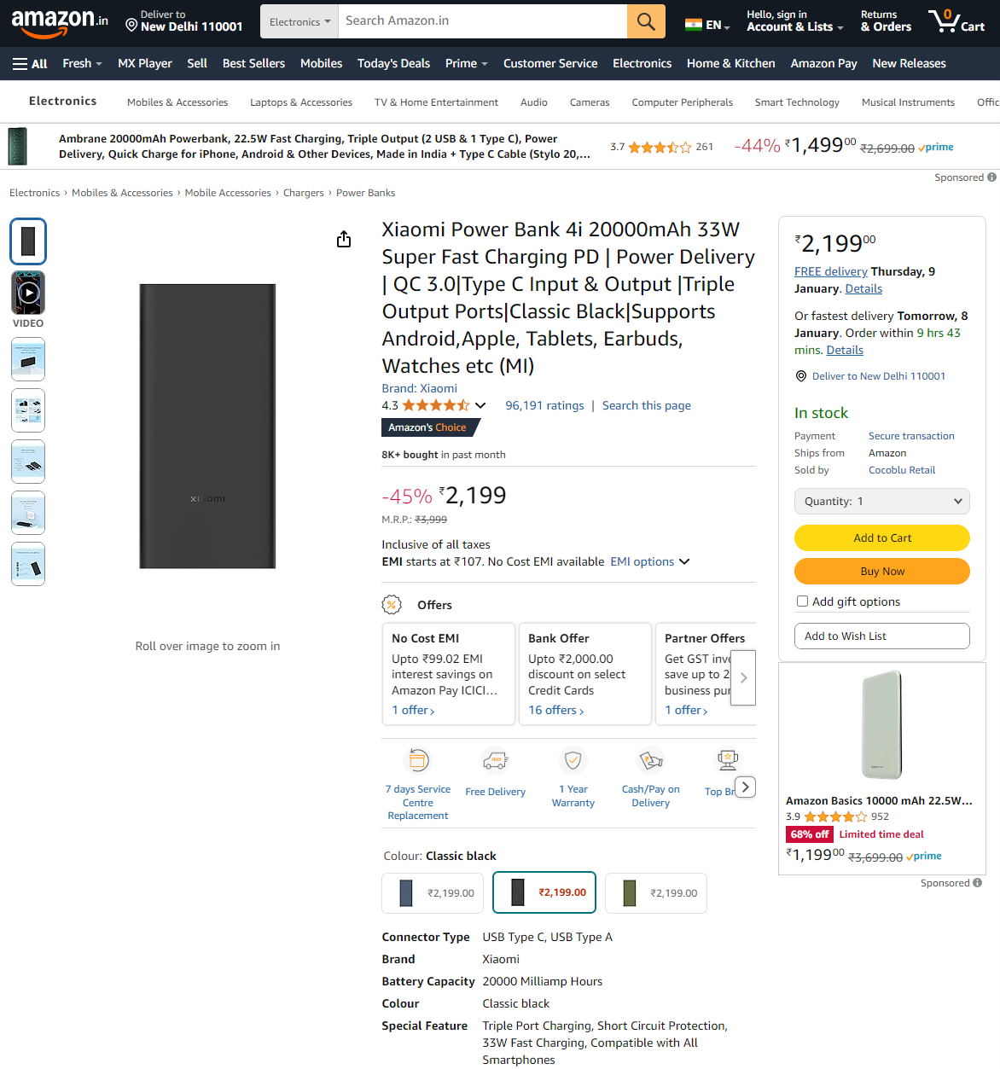
Task: Click the Amazon.in logo
Action: click(x=60, y=22)
